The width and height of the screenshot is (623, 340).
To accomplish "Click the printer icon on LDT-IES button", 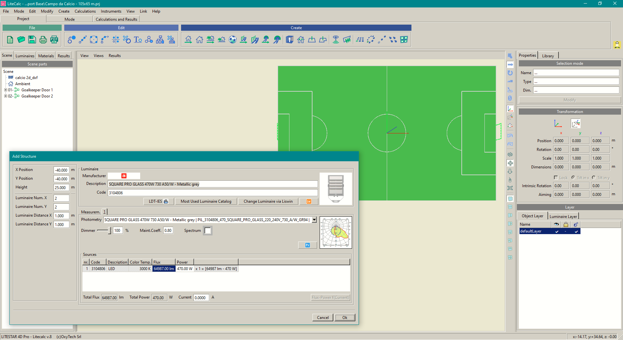I will 166,201.
